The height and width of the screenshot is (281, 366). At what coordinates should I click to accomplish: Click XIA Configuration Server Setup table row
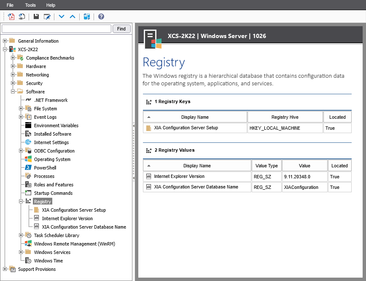pyautogui.click(x=247, y=128)
